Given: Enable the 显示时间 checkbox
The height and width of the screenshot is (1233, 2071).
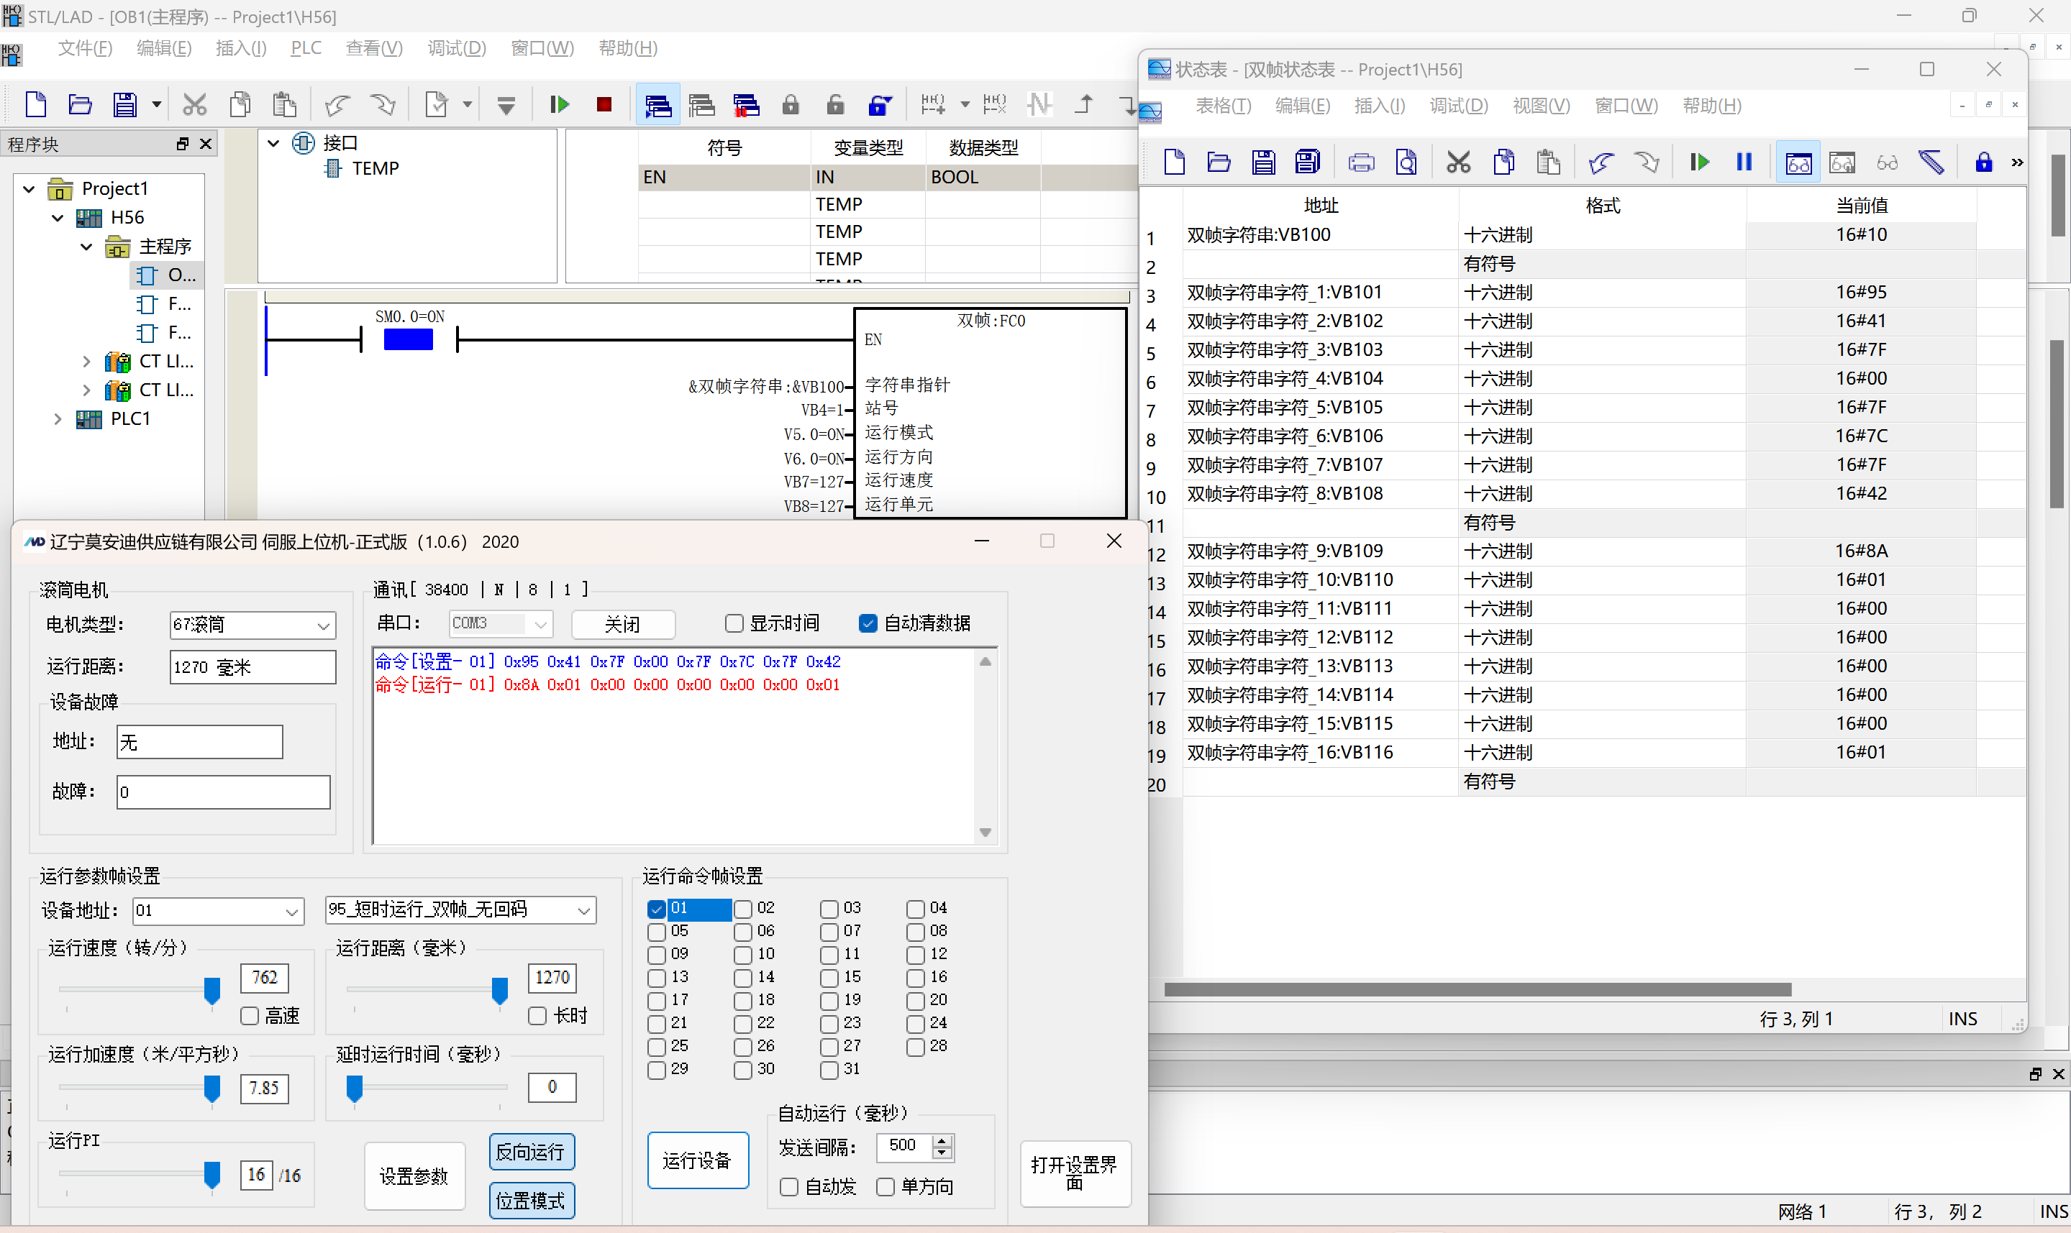Looking at the screenshot, I should pyautogui.click(x=734, y=623).
